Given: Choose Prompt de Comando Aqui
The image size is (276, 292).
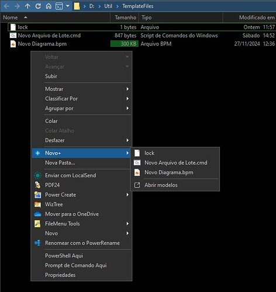Looking at the screenshot, I should 81,265.
